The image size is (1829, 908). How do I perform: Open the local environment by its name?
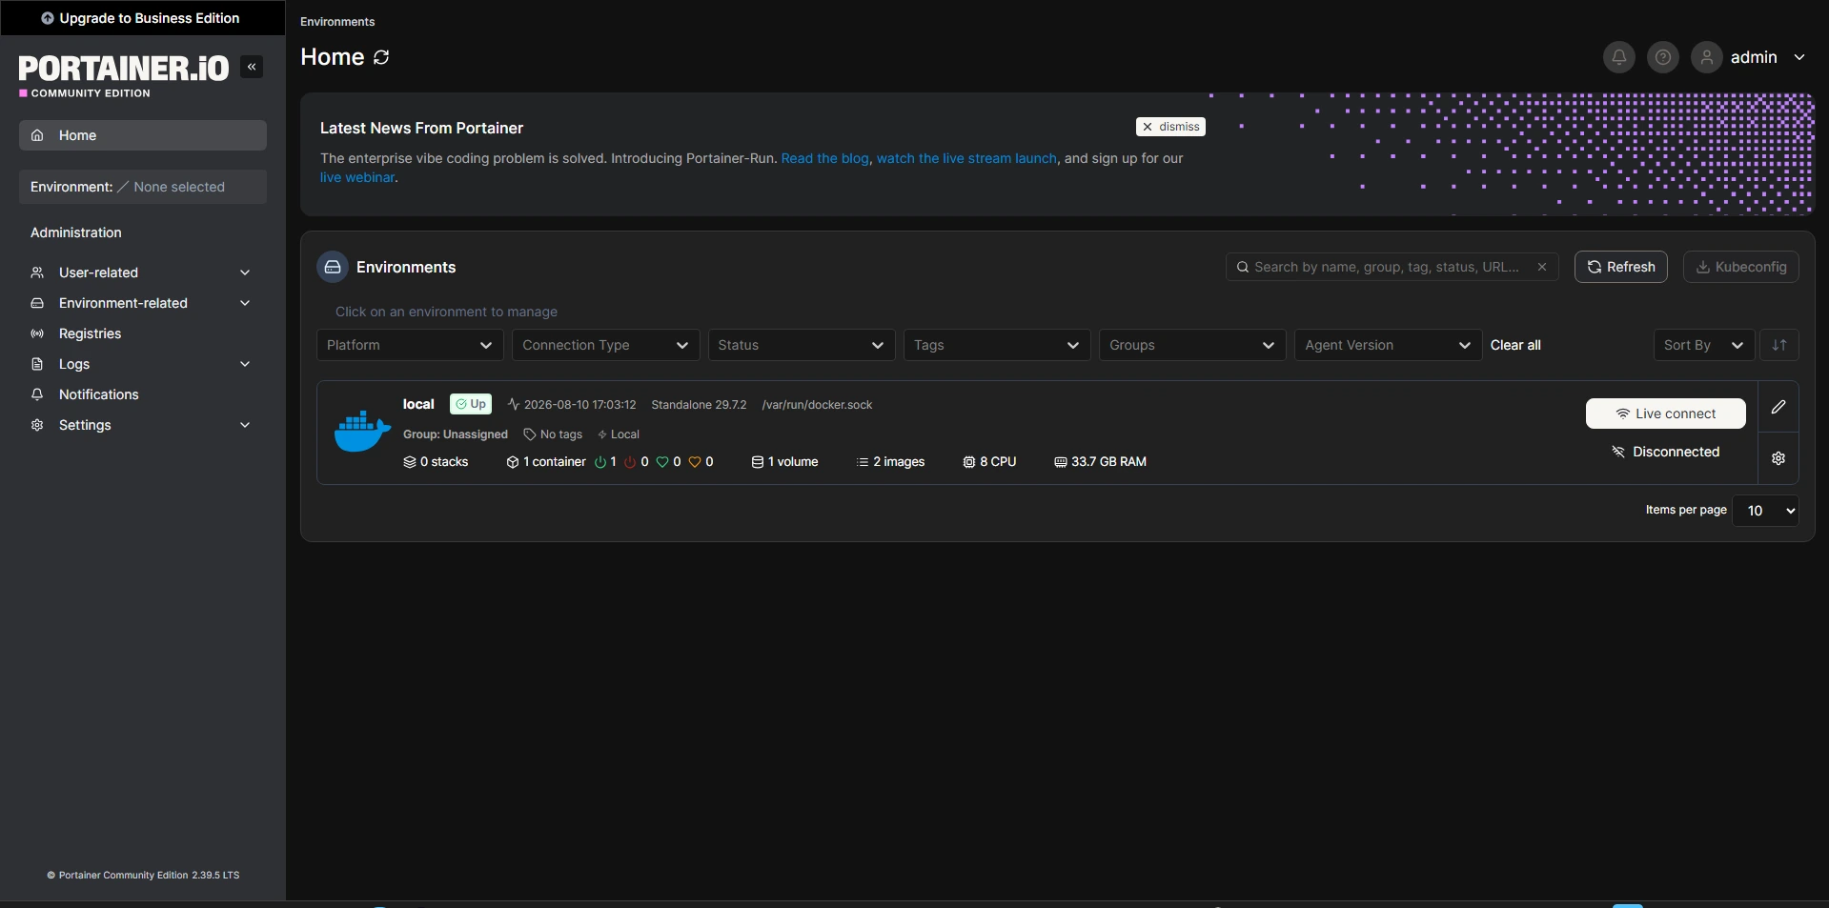click(418, 404)
